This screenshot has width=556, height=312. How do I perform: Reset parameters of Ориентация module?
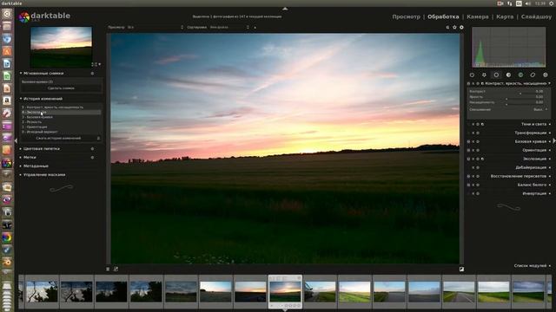[x=478, y=150]
